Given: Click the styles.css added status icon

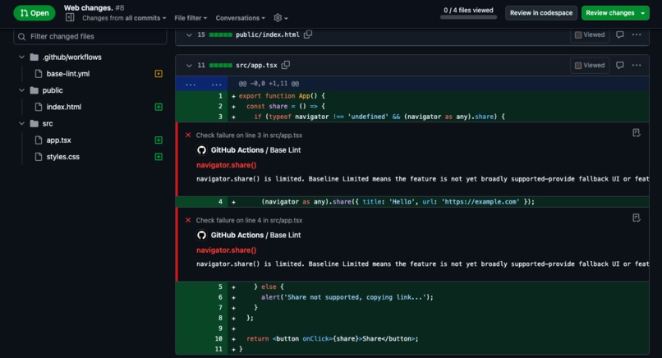Looking at the screenshot, I should [x=159, y=157].
